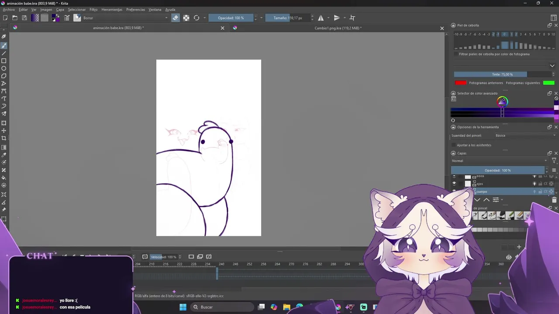Reload the original brush preset

197,18
